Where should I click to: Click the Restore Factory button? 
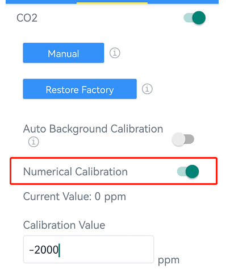[x=79, y=89]
